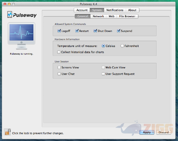This screenshot has height=141, width=178.
Task: Check the Web Cam View option
Action: pos(103,67)
